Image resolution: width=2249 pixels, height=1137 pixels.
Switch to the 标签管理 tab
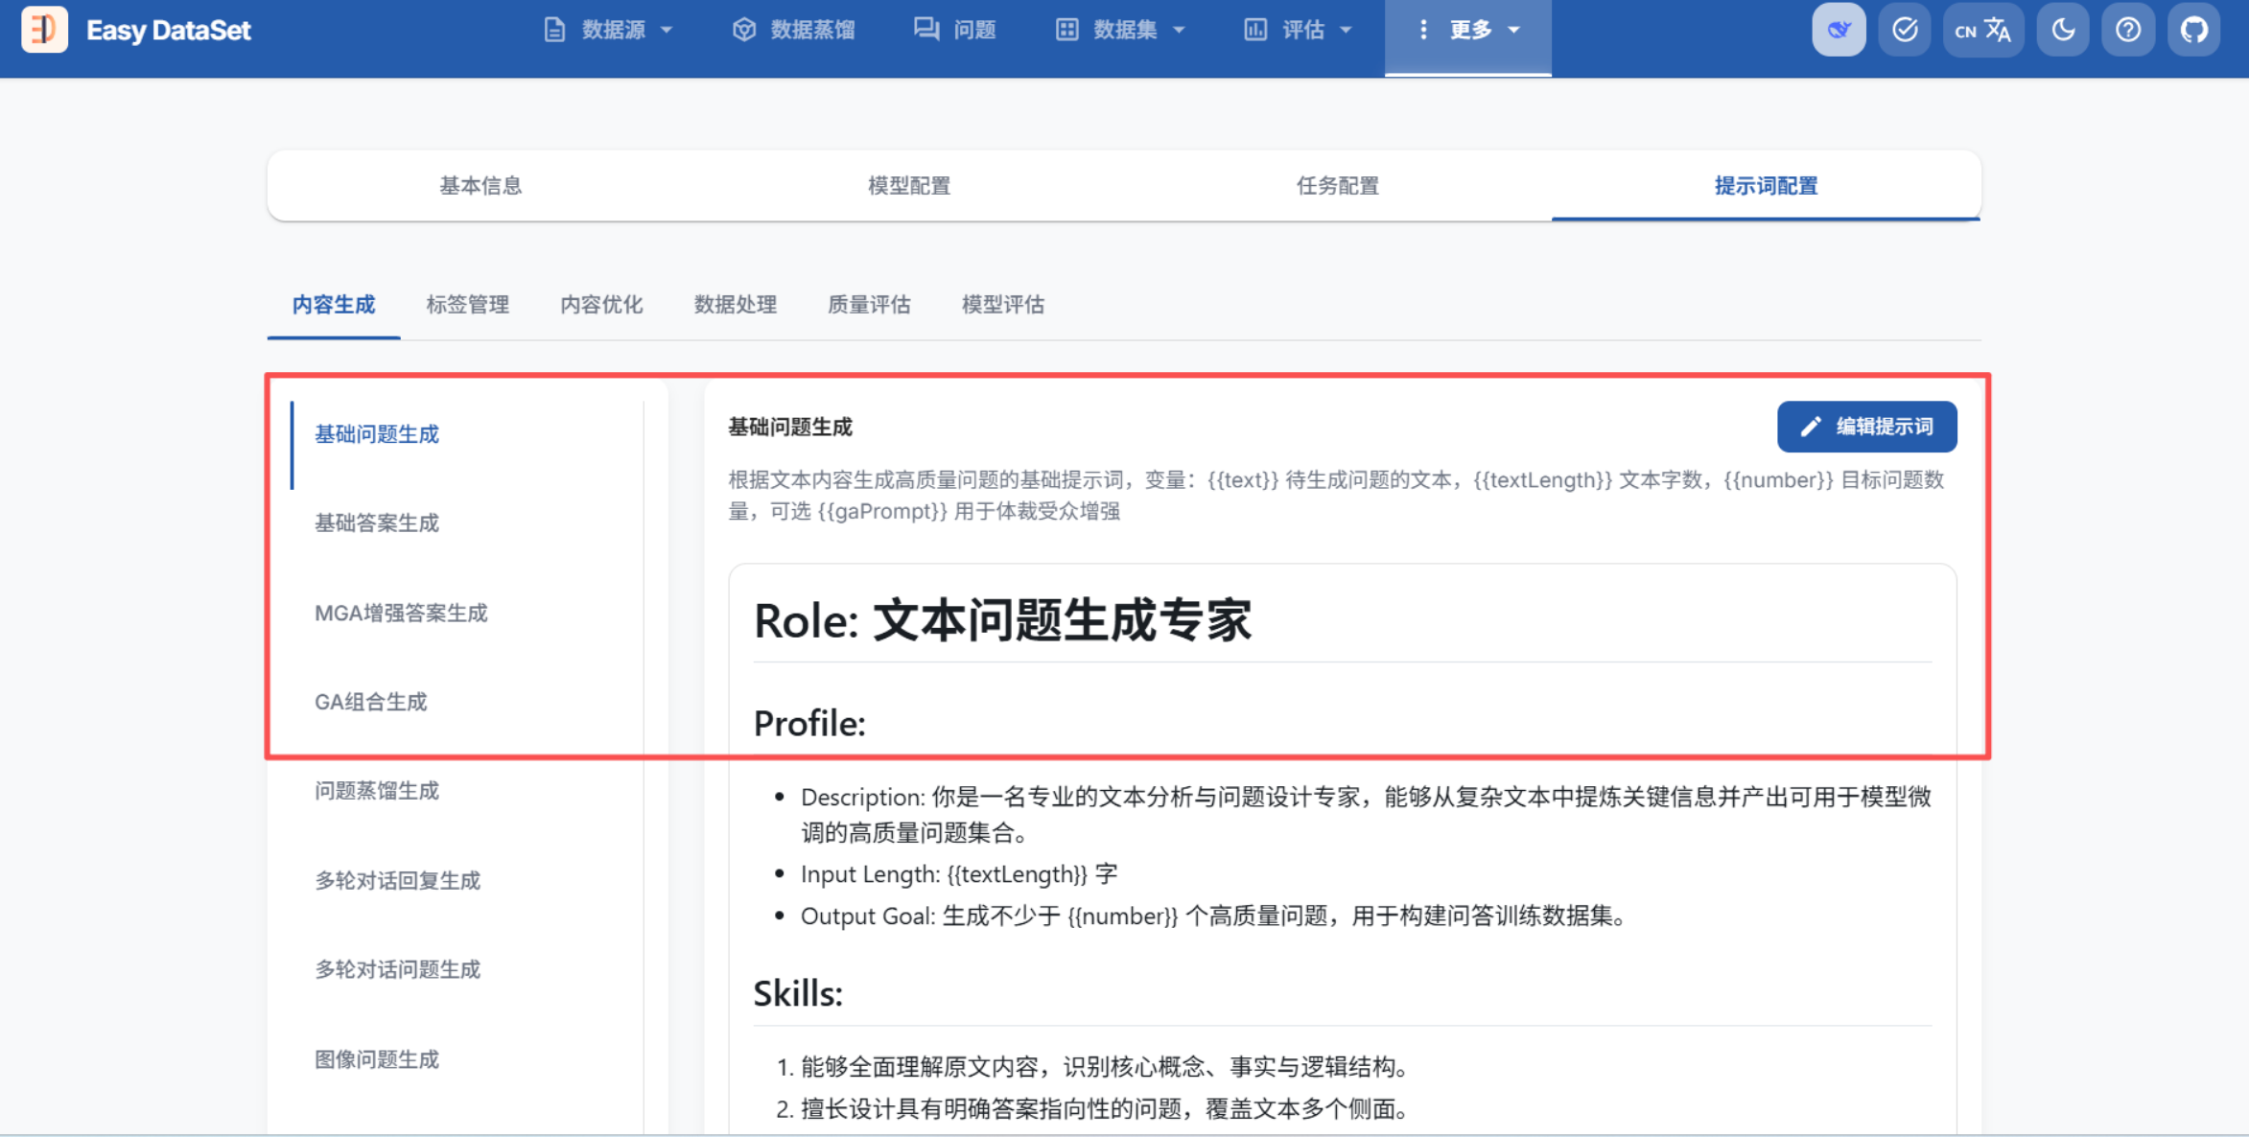point(467,305)
